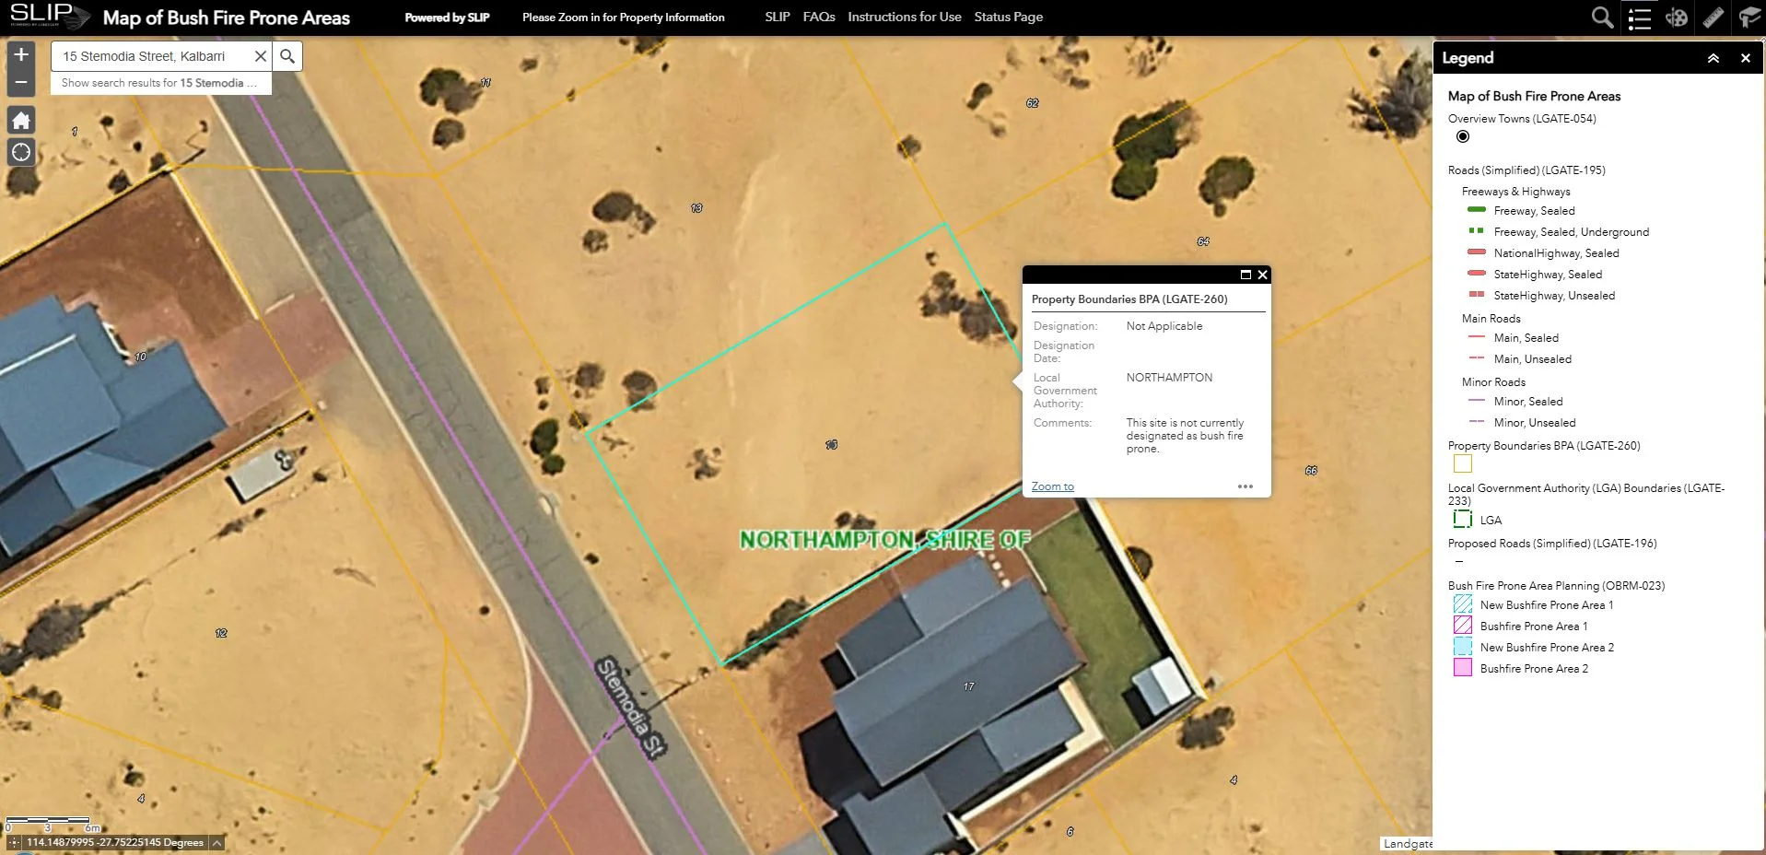The height and width of the screenshot is (855, 1766).
Task: Select the measurement ruler tool
Action: pos(1713,18)
